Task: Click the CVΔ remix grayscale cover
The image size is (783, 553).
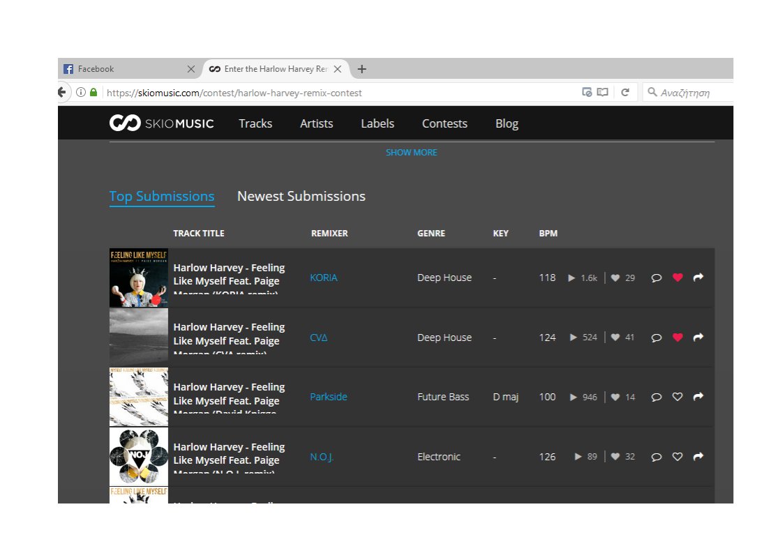Action: tap(139, 338)
